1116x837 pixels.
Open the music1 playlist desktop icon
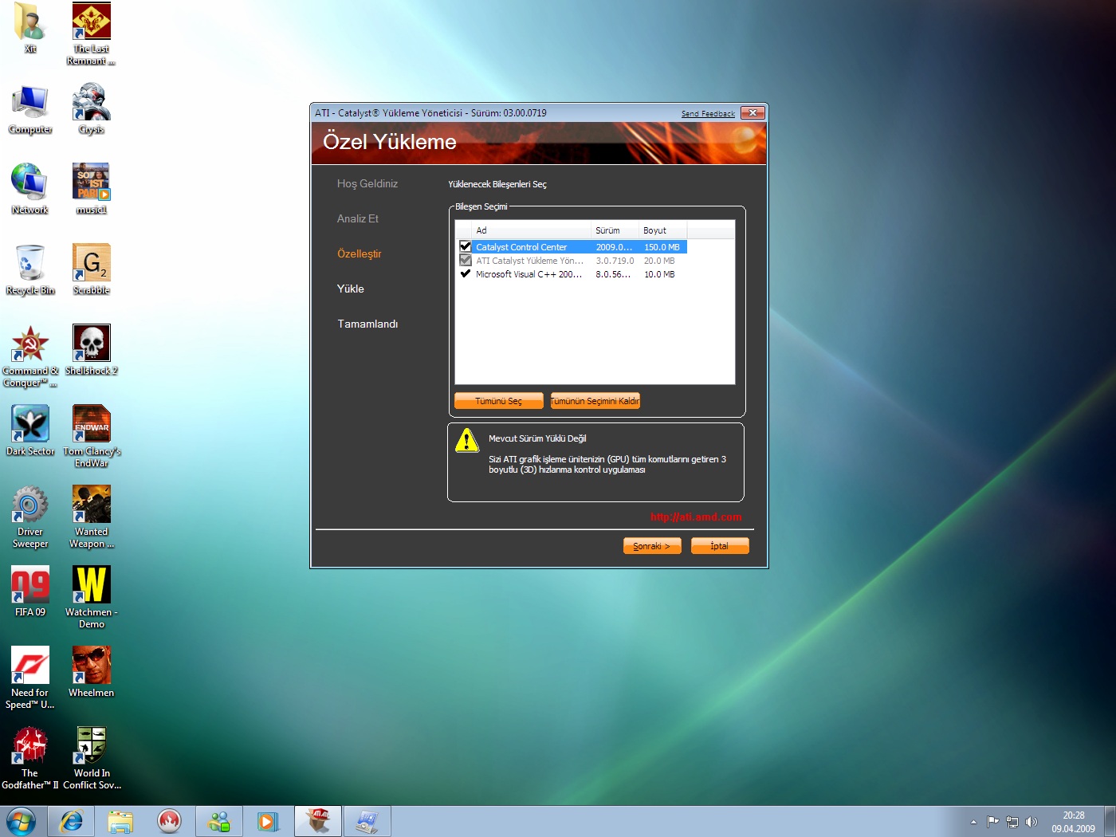(92, 190)
